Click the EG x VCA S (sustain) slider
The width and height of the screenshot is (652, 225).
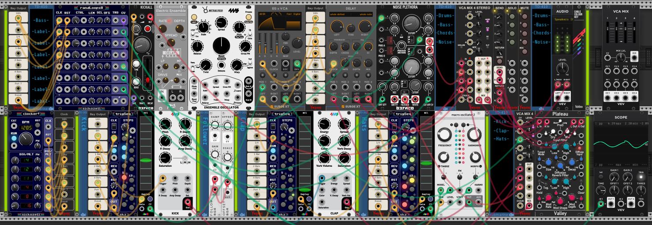tap(271, 44)
